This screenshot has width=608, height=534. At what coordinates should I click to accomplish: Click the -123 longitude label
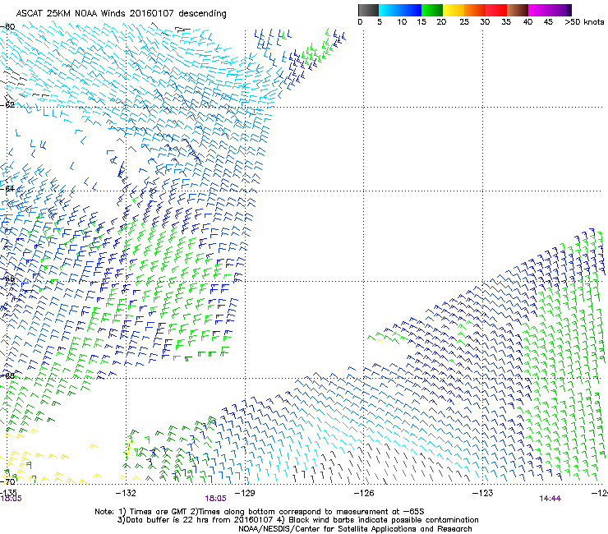click(482, 493)
